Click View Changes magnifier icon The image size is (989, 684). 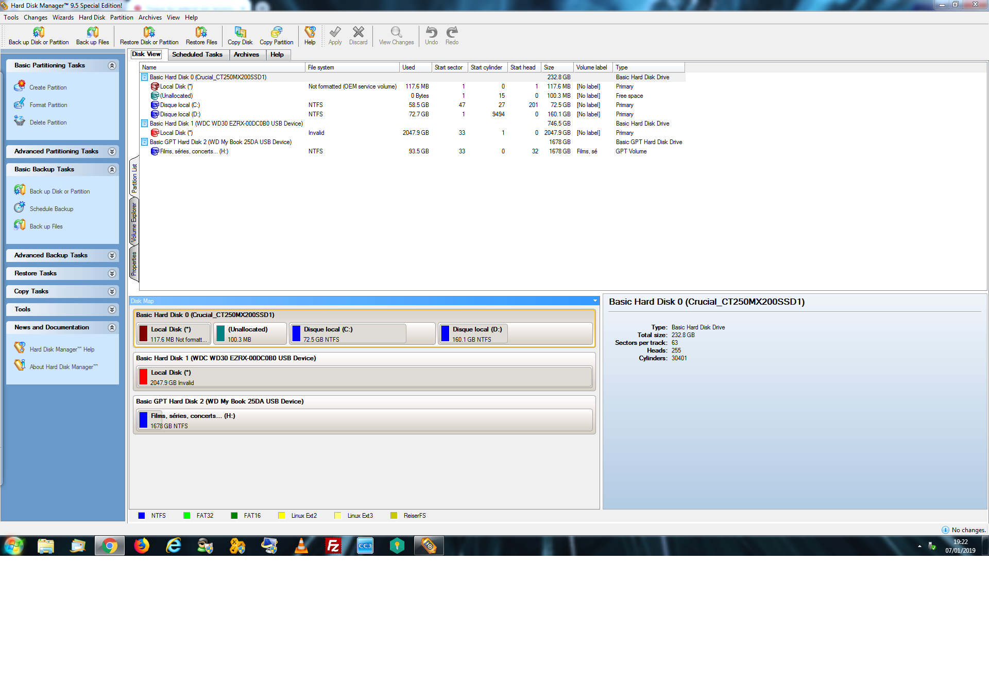pos(396,32)
